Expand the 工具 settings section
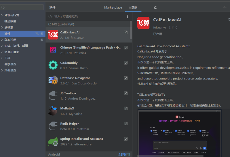230x157 pixels. [2, 58]
